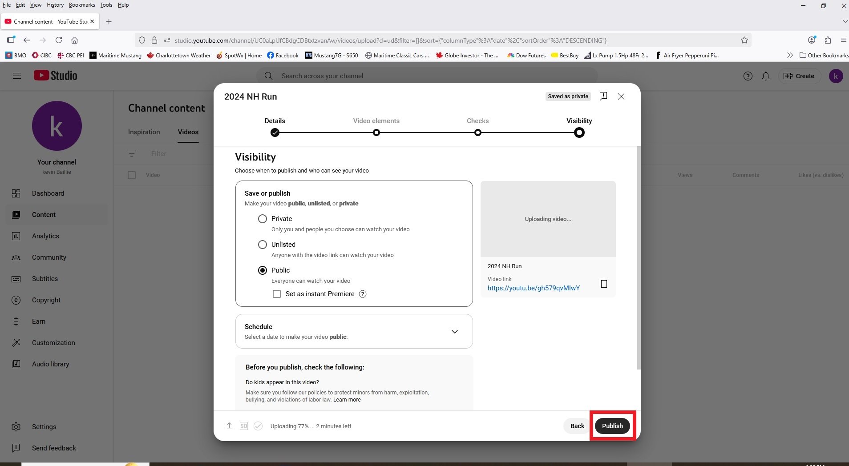Open the account avatar menu
The image size is (849, 466).
[x=836, y=76]
